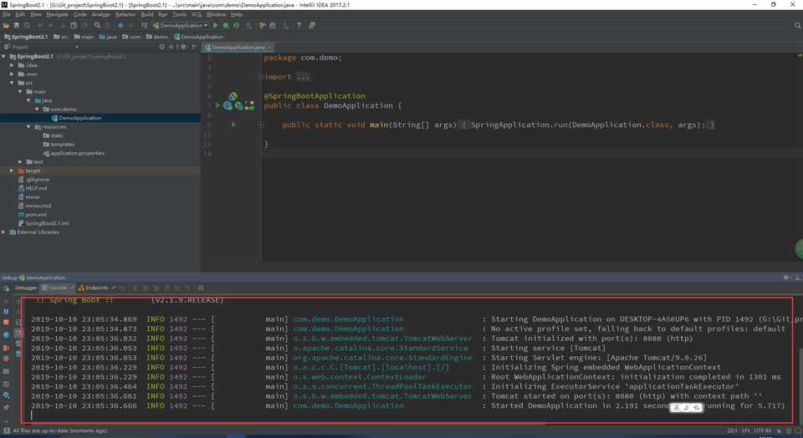Select the DemoApplication.java editor tab
The width and height of the screenshot is (803, 438).
pos(238,47)
